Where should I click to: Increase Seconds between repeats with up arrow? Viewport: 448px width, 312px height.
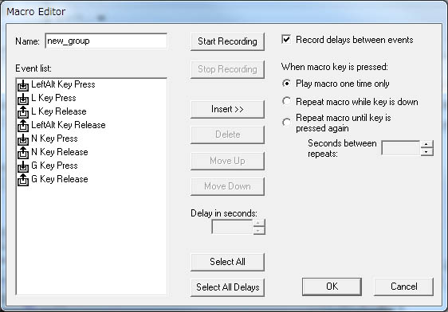[426, 144]
